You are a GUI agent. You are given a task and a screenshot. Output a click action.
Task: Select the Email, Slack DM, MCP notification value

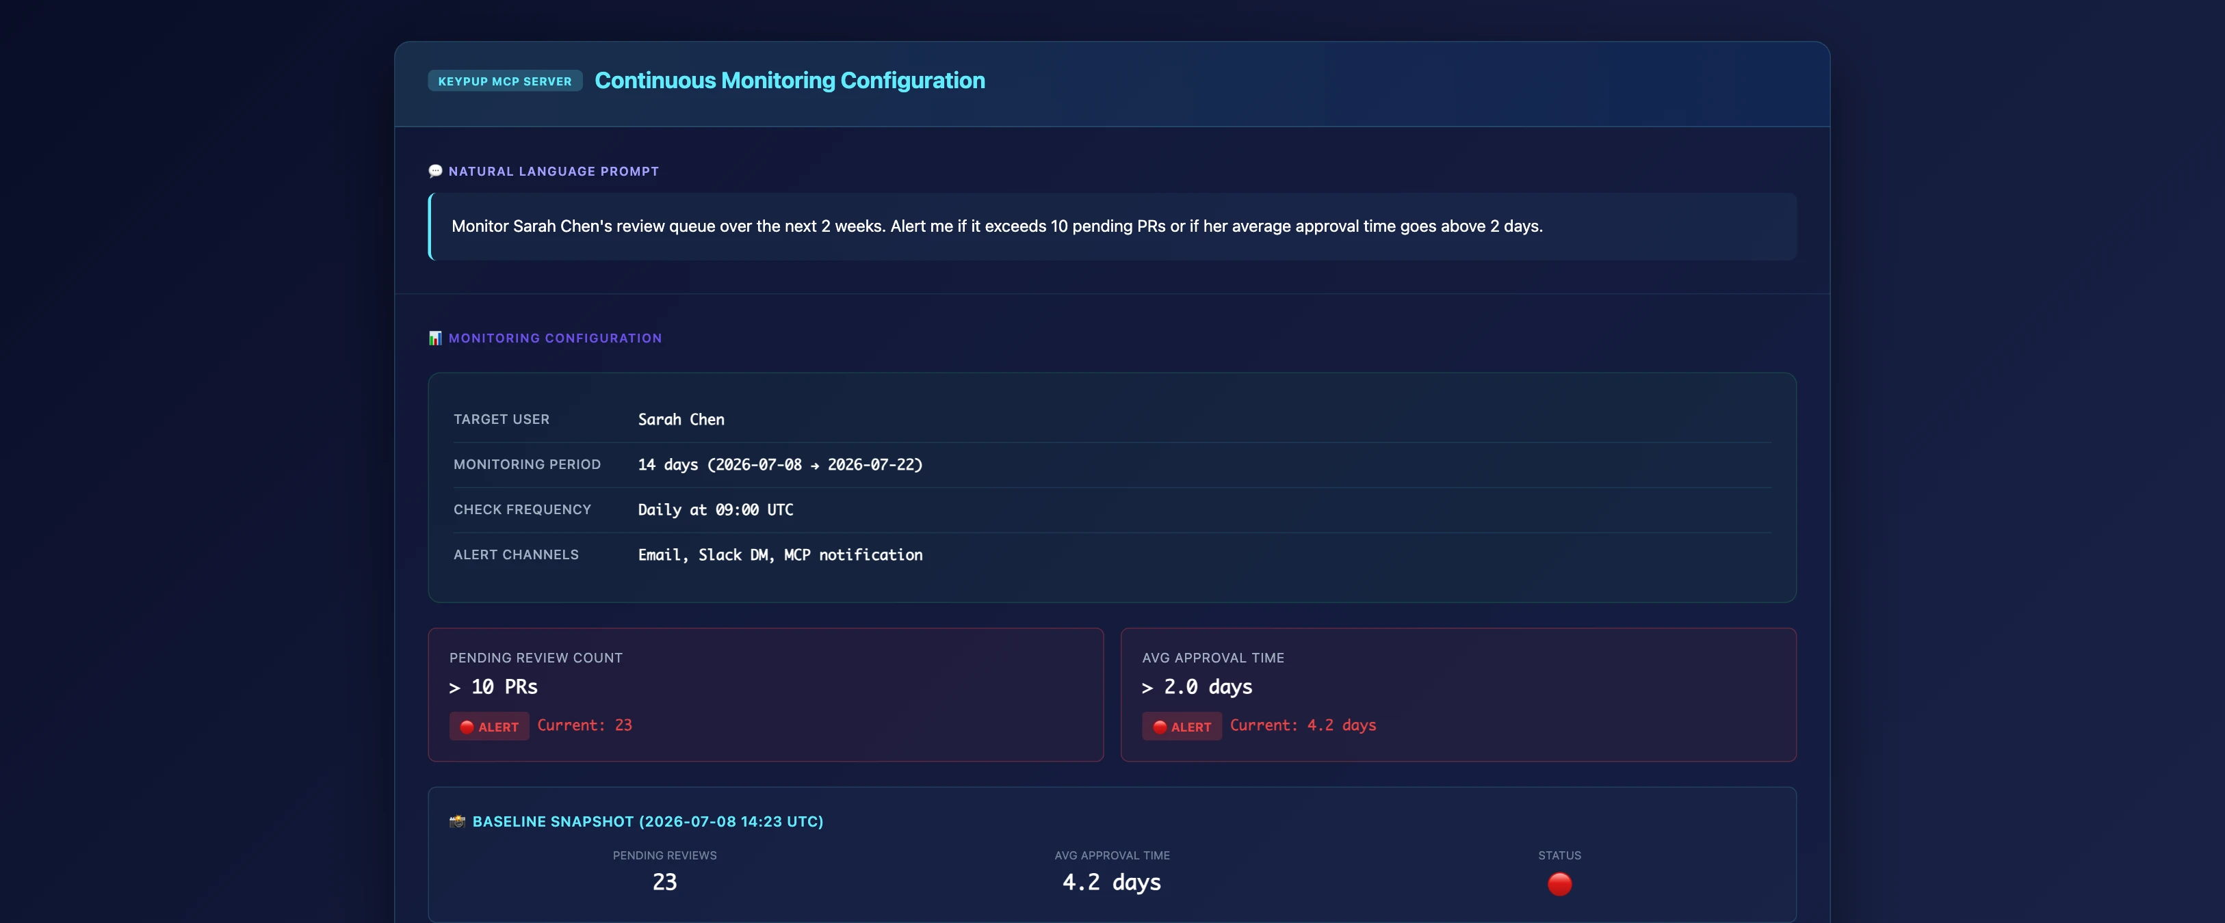click(x=780, y=554)
